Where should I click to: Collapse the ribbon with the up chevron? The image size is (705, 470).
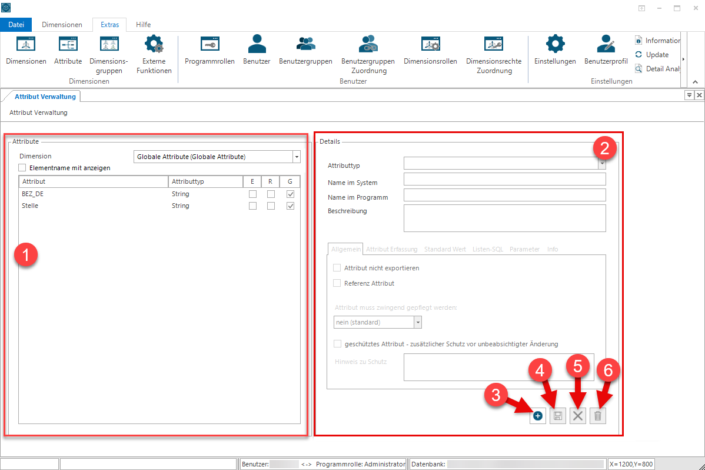tap(695, 81)
